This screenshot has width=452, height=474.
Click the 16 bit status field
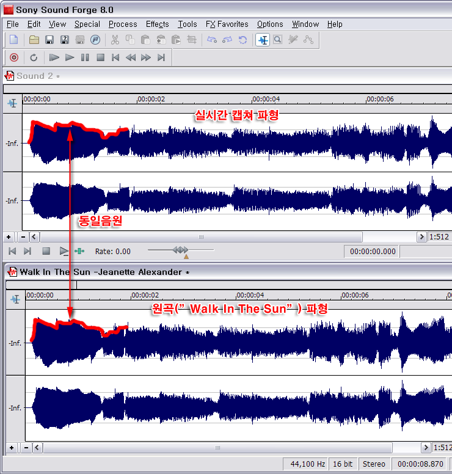click(343, 464)
